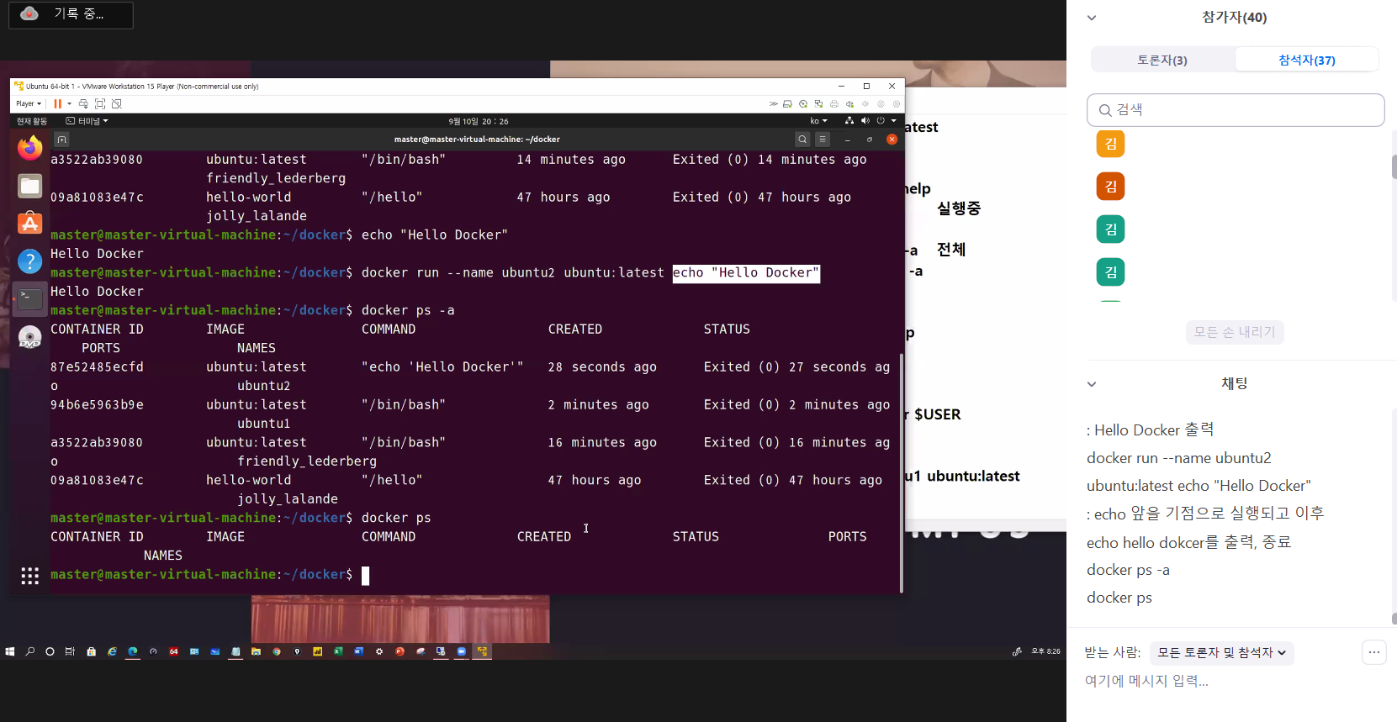1397x722 pixels.
Task: Enter VMware full screen mode
Action: [100, 104]
